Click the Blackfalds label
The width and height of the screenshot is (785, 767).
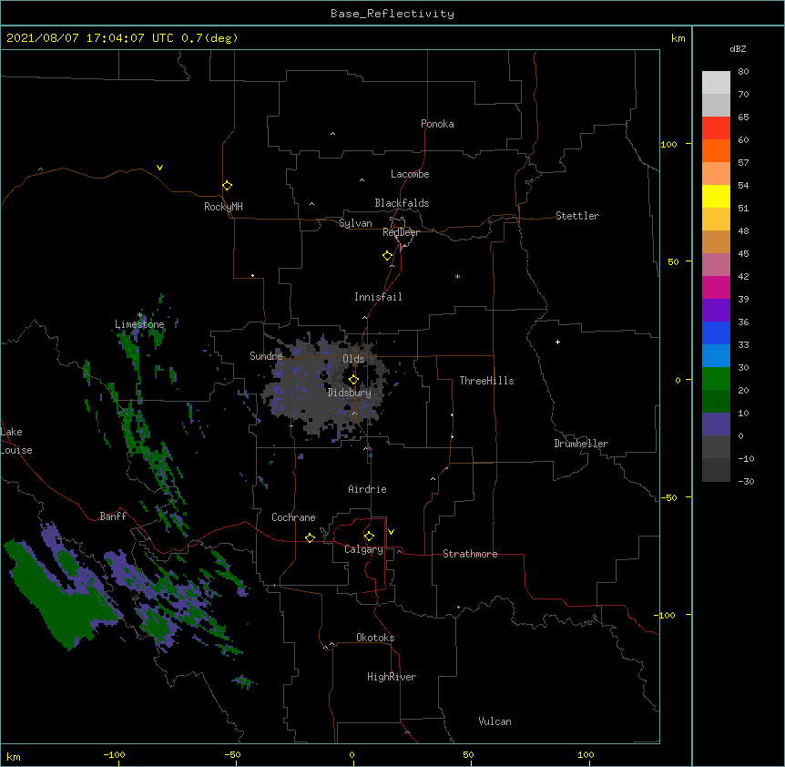coord(402,203)
